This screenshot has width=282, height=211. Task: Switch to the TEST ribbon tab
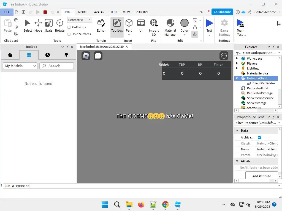point(114,12)
